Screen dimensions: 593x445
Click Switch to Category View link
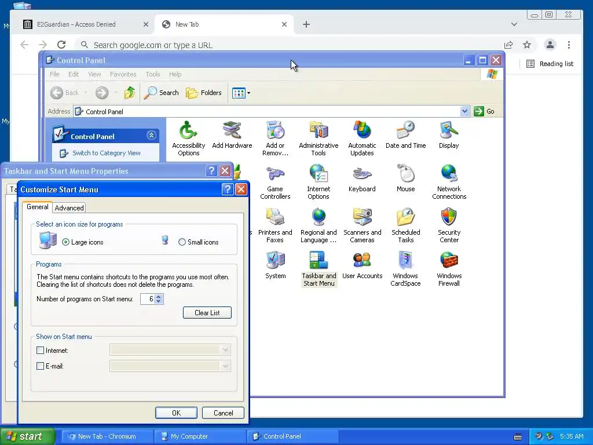pyautogui.click(x=107, y=153)
